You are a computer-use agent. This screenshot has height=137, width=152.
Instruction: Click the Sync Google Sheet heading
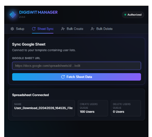pos(29,44)
